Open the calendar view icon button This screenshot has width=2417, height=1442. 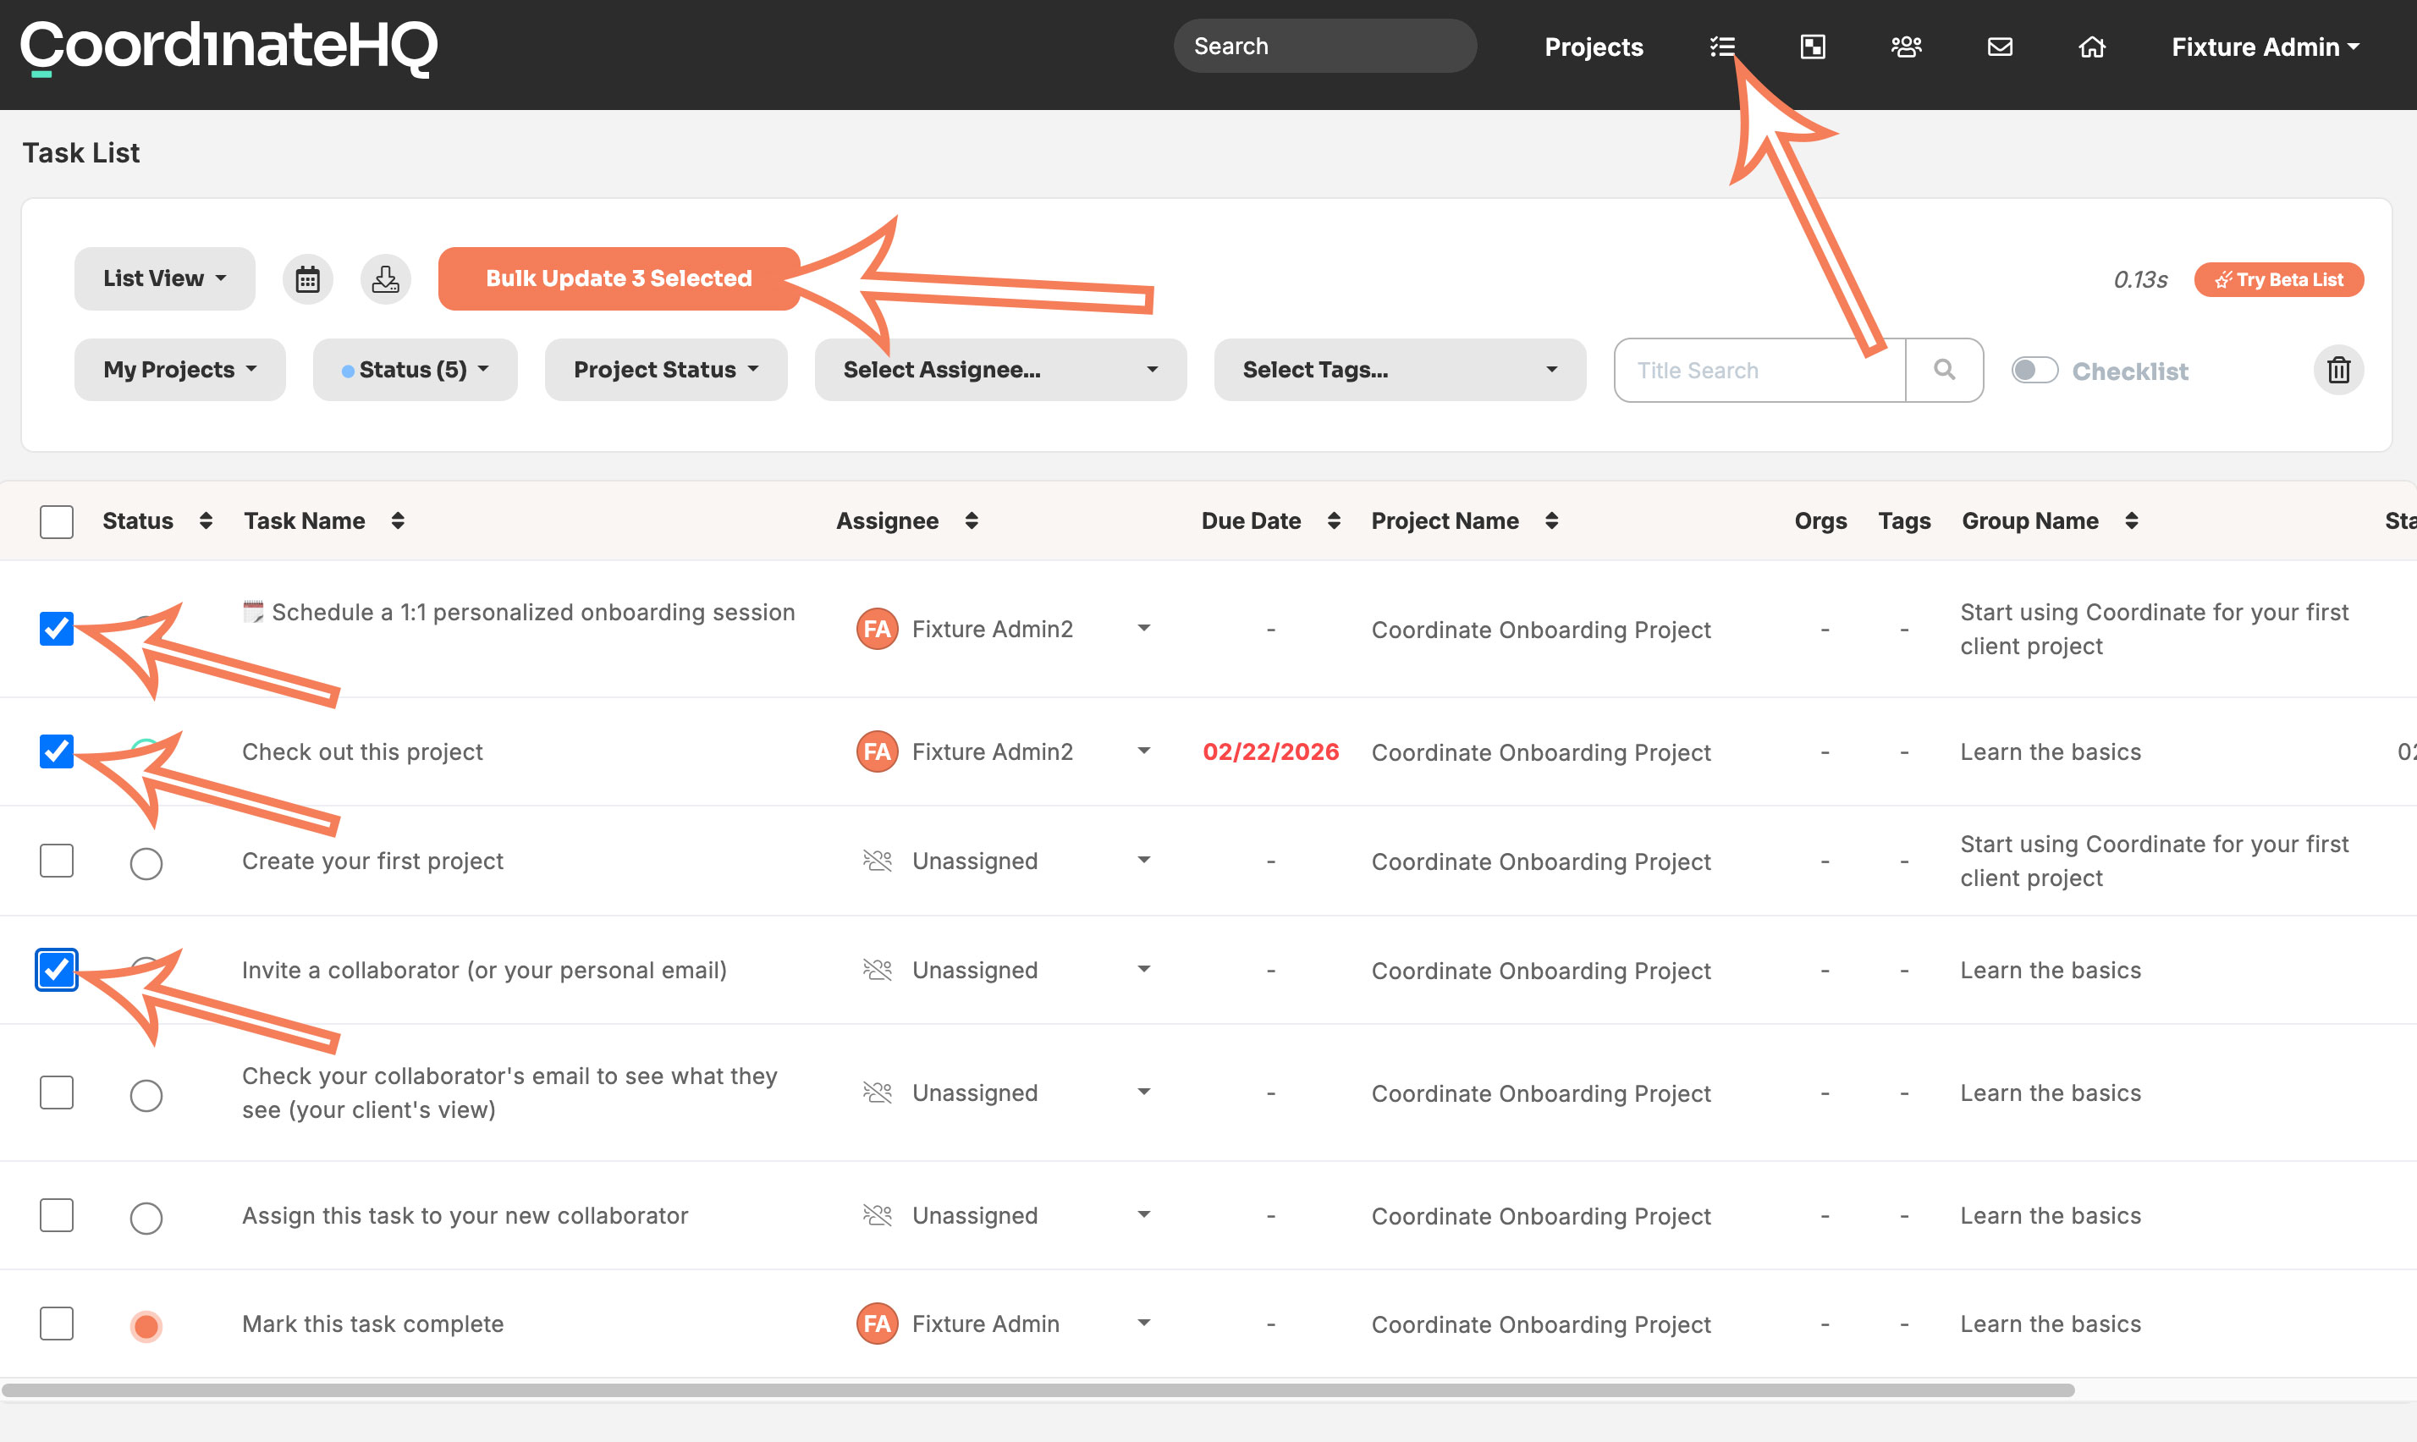click(x=308, y=280)
